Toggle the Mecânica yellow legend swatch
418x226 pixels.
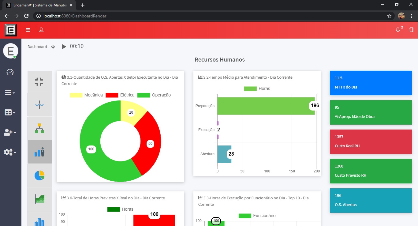click(x=76, y=95)
